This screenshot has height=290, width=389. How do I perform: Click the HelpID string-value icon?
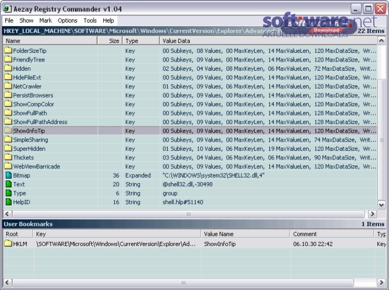9,202
